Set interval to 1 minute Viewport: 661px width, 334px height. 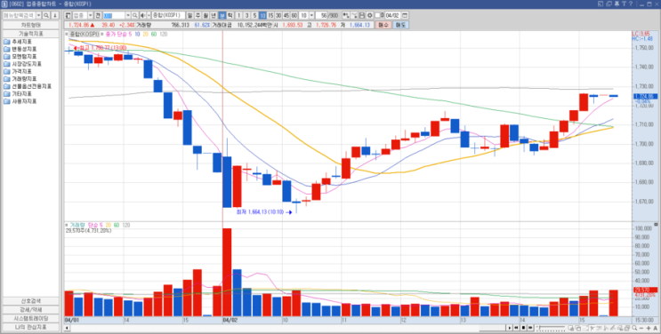point(239,15)
